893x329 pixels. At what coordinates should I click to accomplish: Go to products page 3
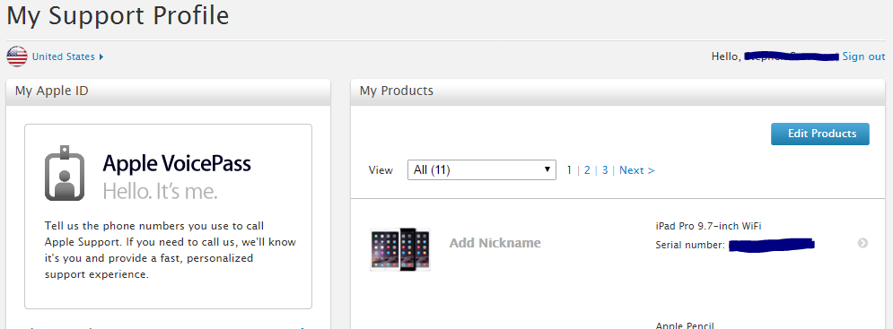click(x=605, y=170)
